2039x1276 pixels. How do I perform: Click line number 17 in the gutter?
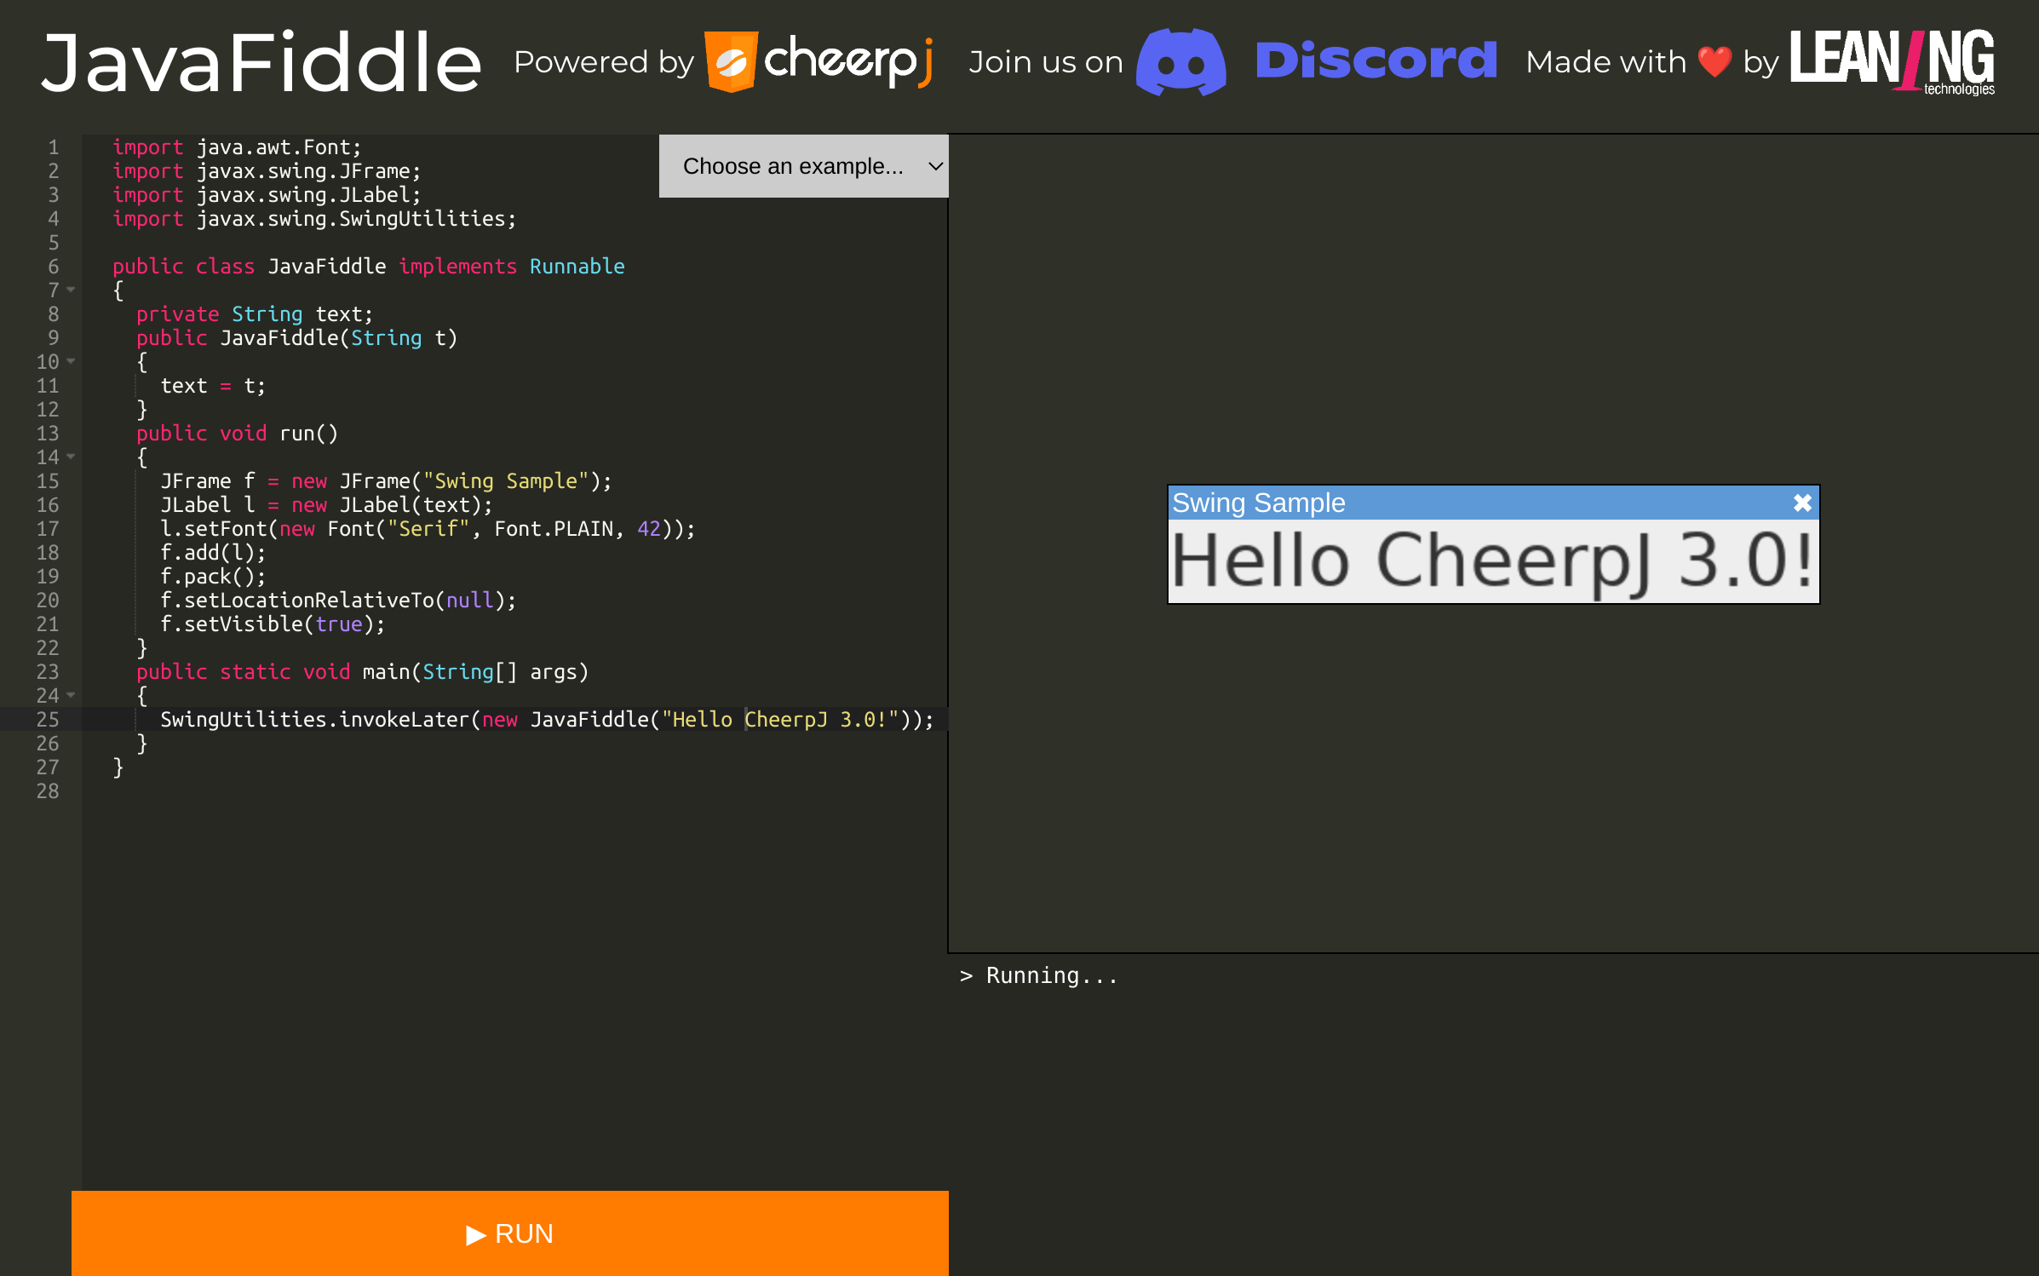[48, 528]
